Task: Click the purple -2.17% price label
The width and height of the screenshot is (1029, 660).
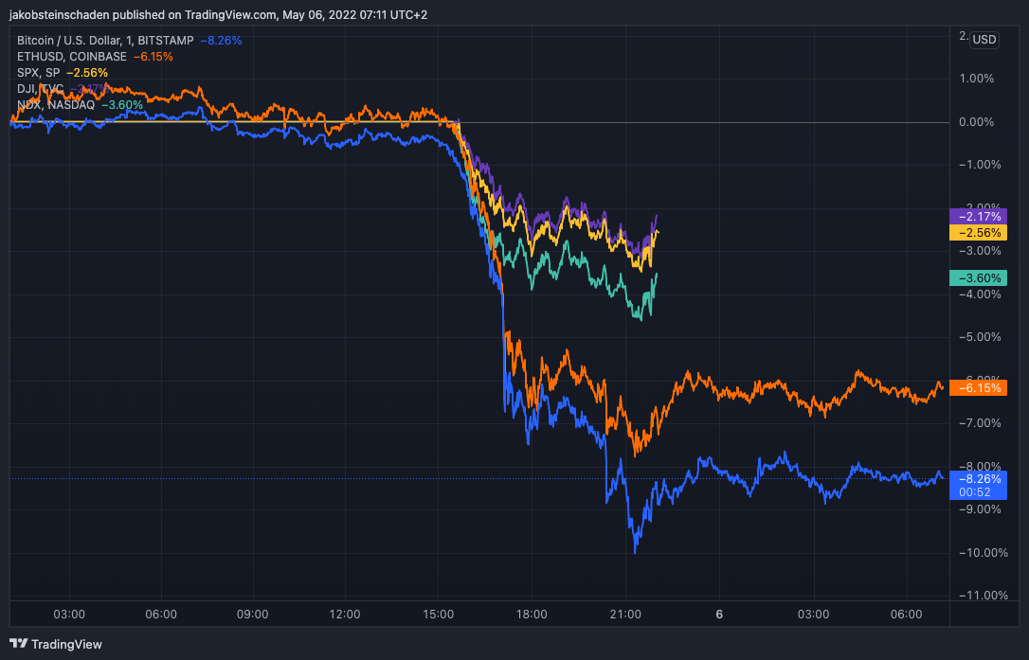Action: click(x=975, y=216)
